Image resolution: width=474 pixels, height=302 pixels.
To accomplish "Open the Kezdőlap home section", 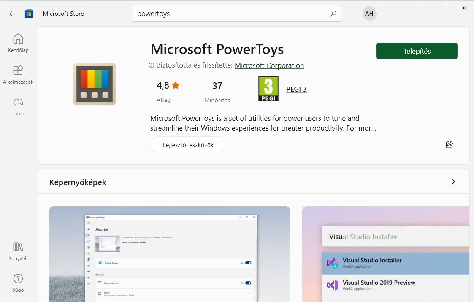I will click(x=18, y=43).
